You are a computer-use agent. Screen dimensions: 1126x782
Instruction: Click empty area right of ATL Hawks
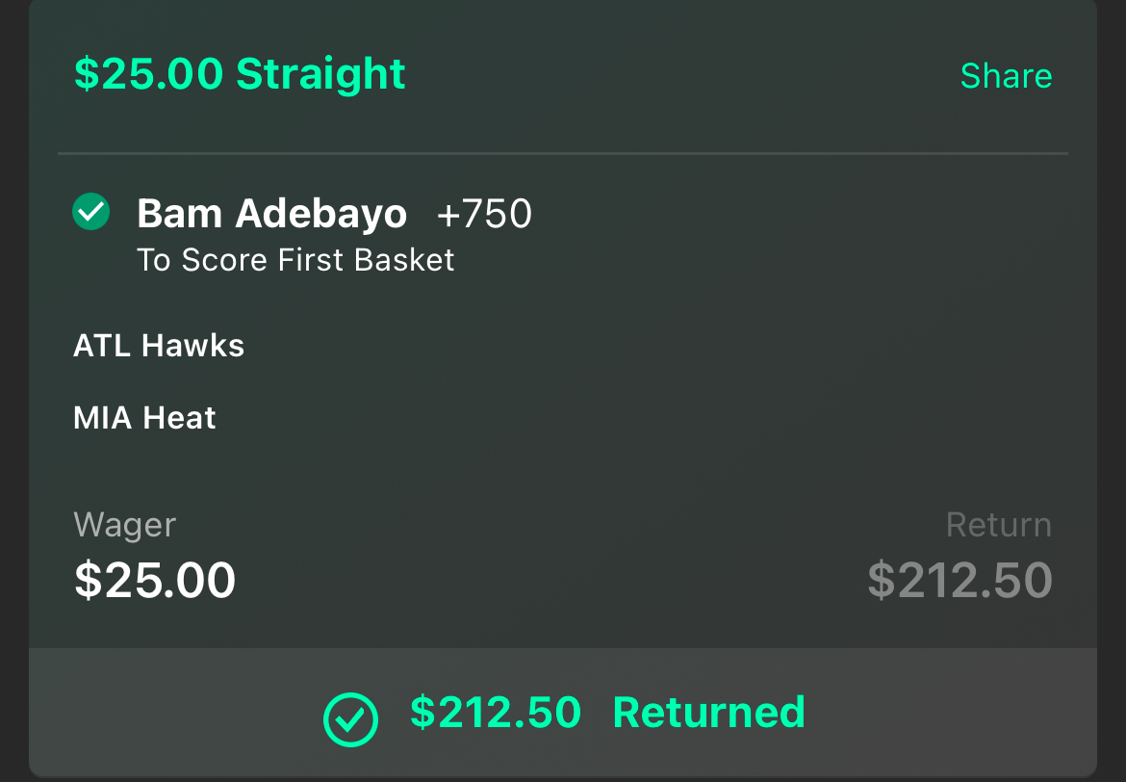(x=647, y=346)
